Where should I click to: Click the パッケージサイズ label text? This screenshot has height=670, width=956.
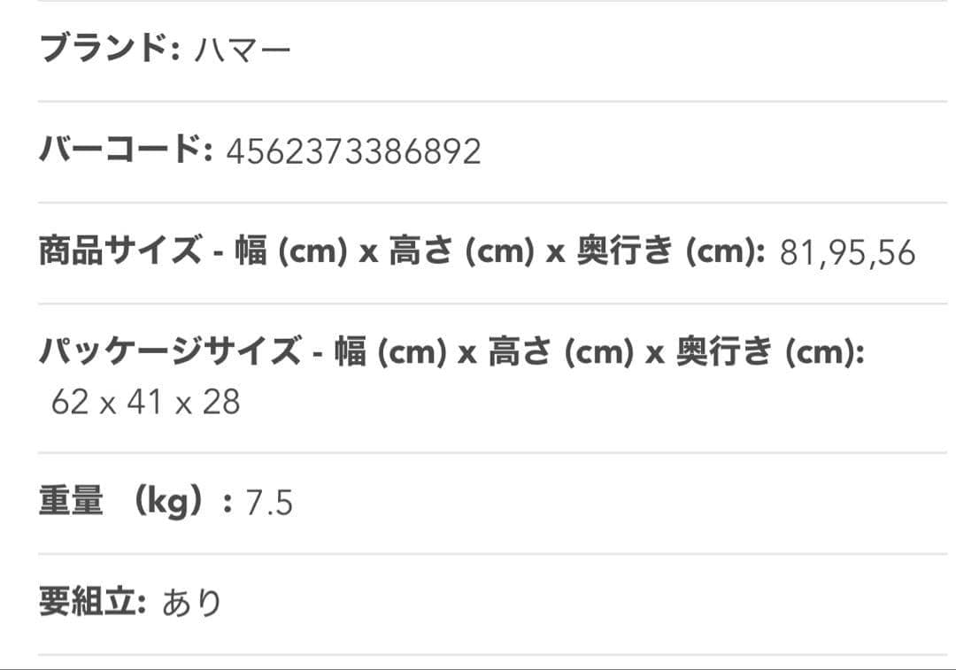[170, 354]
